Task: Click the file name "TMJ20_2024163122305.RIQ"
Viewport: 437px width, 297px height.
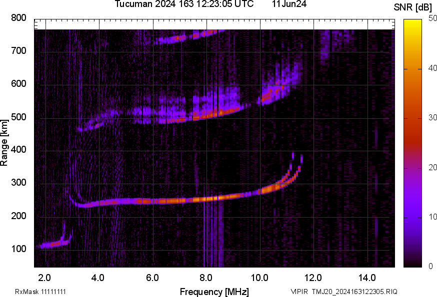Action: point(354,292)
